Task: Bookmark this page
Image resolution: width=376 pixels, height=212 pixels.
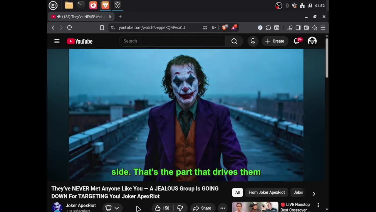Action: click(102, 28)
